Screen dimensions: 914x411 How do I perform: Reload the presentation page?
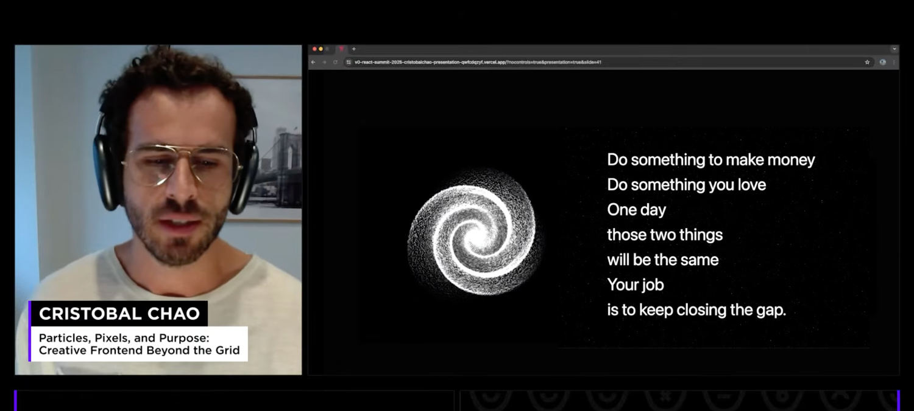tap(335, 62)
